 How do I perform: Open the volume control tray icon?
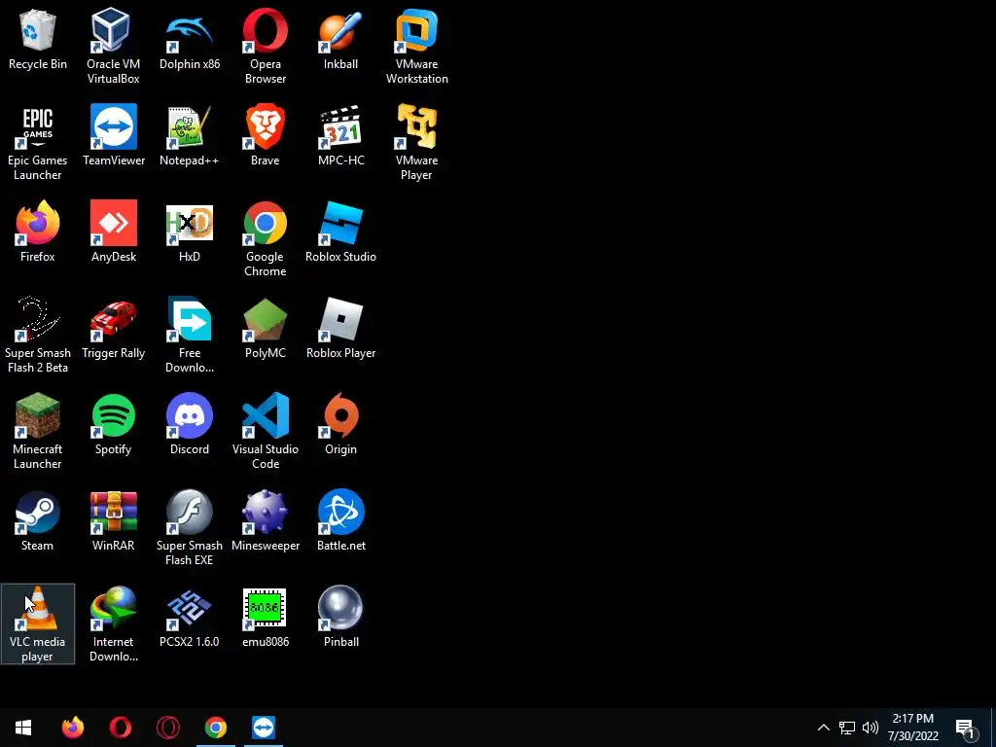(x=871, y=728)
